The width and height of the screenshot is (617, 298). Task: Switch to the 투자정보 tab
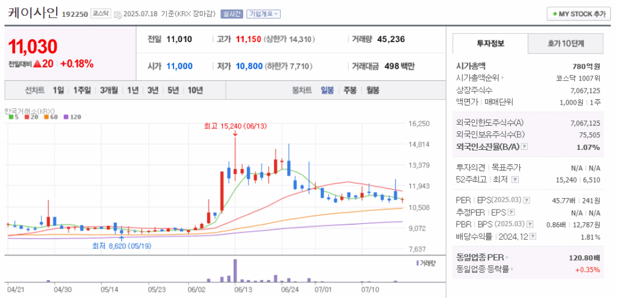coord(490,43)
